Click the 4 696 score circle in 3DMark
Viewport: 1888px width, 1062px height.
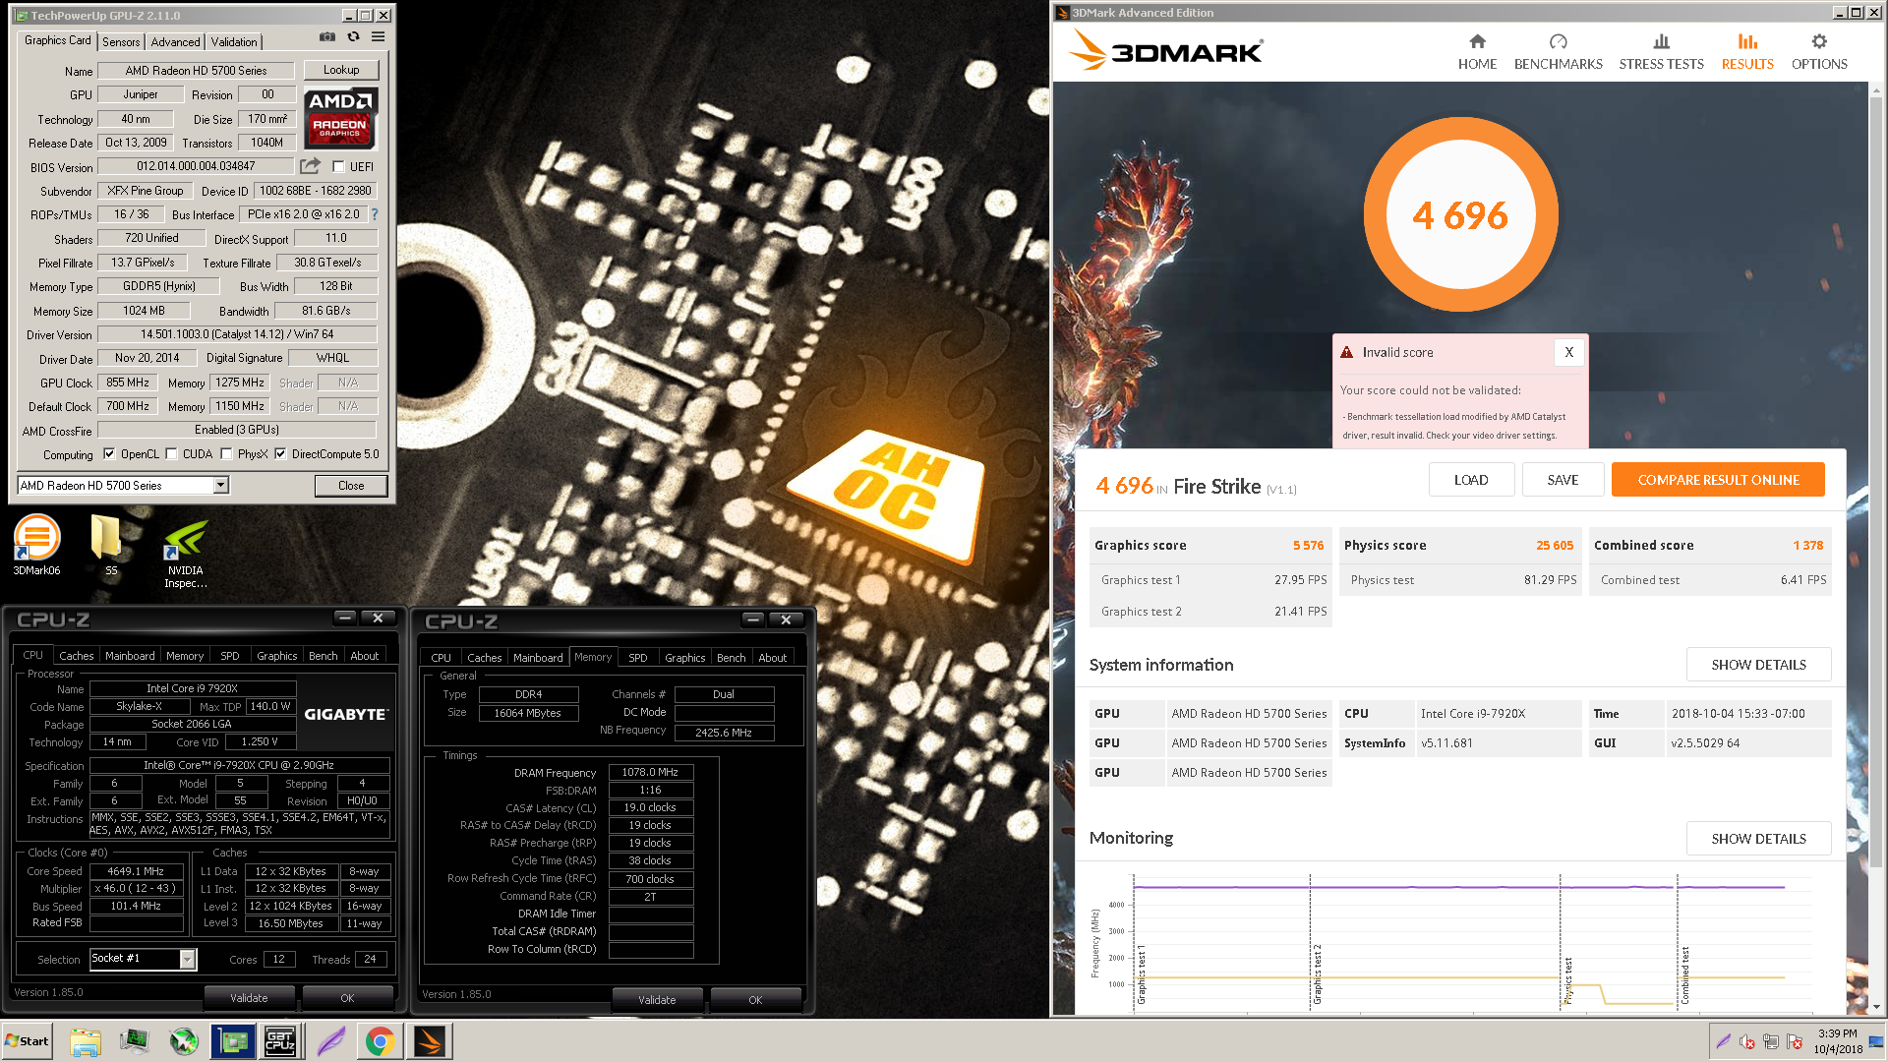[1460, 214]
